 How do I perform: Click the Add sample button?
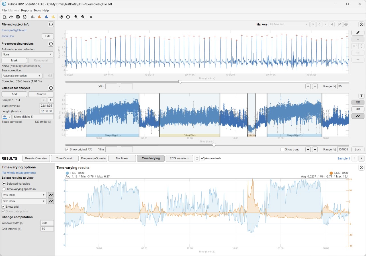(14, 94)
